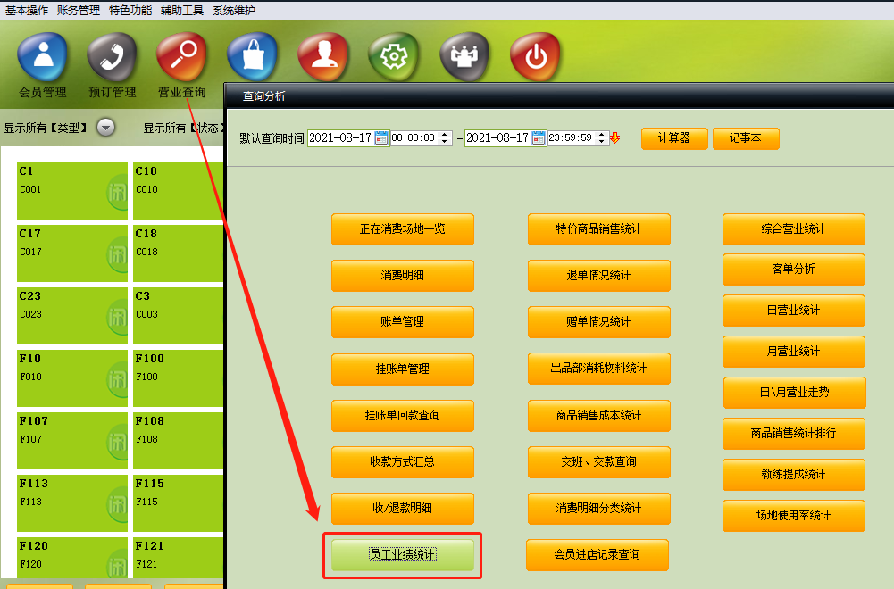Click the gray meeting group icon
Viewport: 894px width, 589px height.
pos(464,57)
